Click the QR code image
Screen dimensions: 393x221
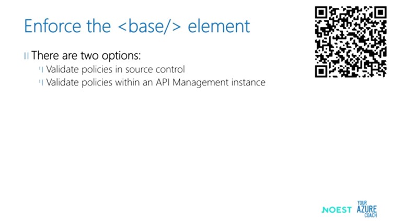351,42
